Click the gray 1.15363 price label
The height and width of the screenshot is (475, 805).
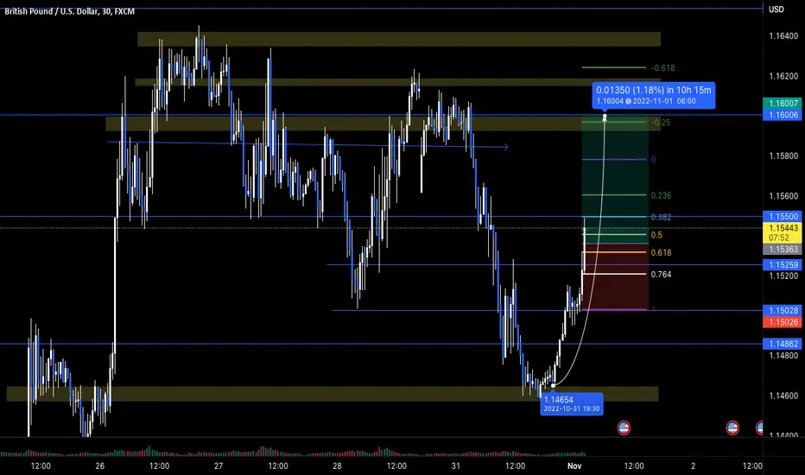point(782,249)
